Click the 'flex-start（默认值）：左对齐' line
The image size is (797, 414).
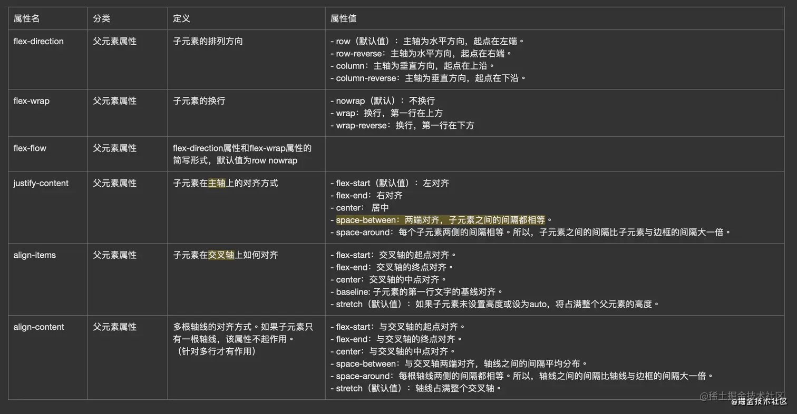point(390,183)
